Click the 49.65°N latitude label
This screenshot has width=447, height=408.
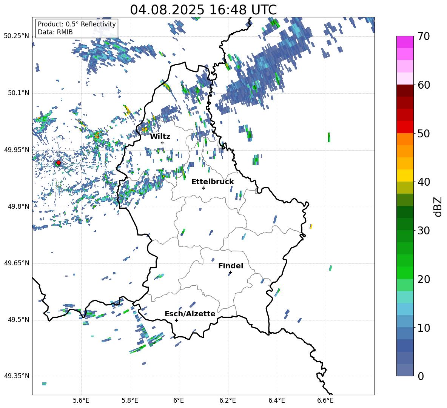pos(17,263)
